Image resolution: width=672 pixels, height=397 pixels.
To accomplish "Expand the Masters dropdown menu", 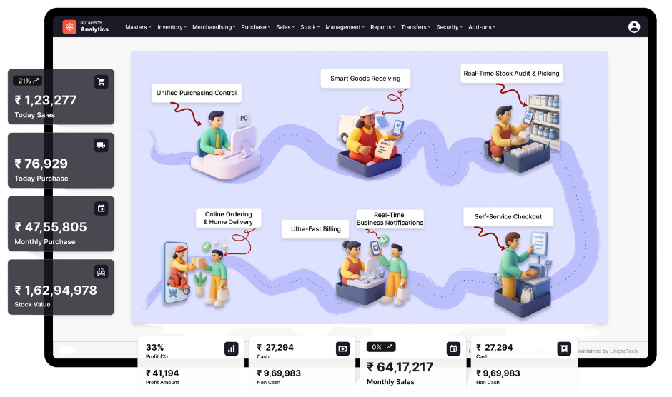I will [x=138, y=27].
